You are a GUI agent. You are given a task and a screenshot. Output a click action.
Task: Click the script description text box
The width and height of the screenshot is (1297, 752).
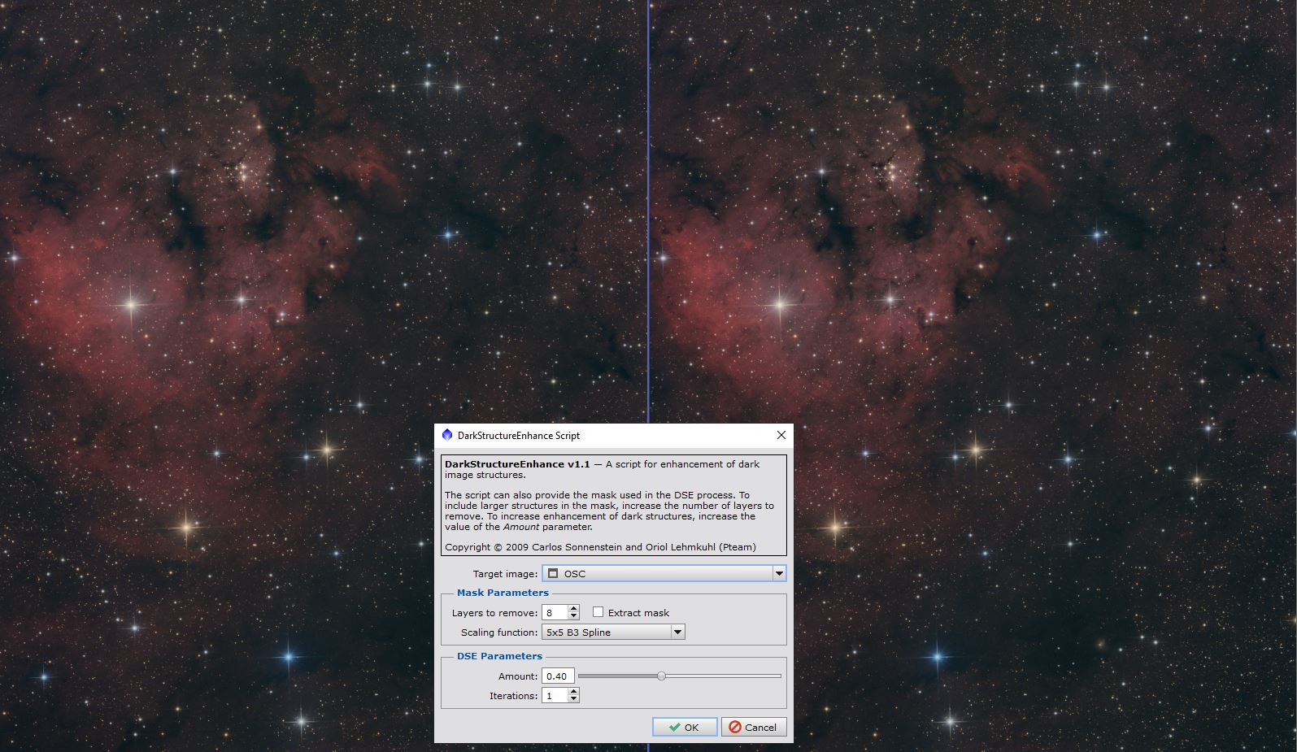(x=613, y=505)
